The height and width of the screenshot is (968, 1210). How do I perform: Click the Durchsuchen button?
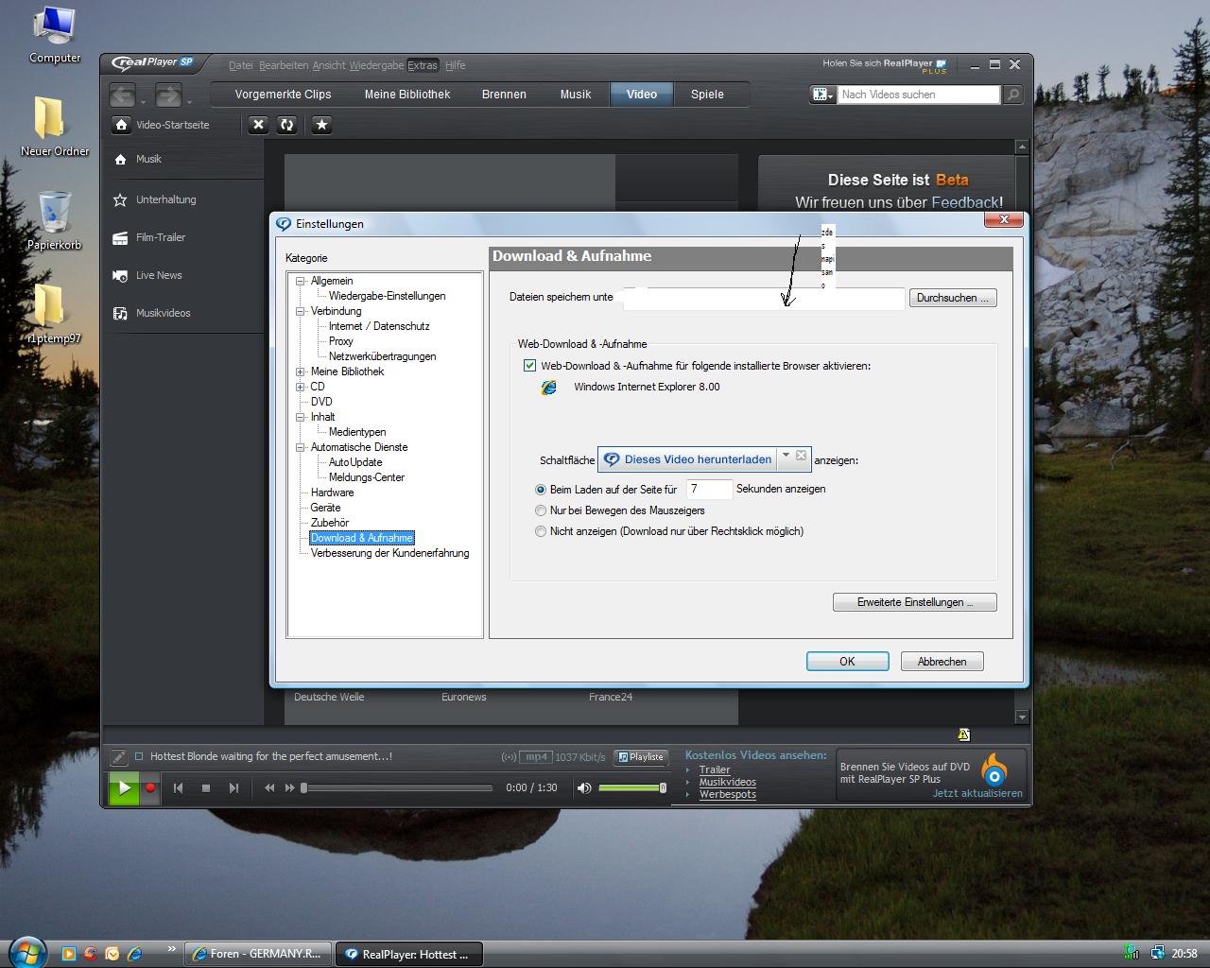pos(953,298)
